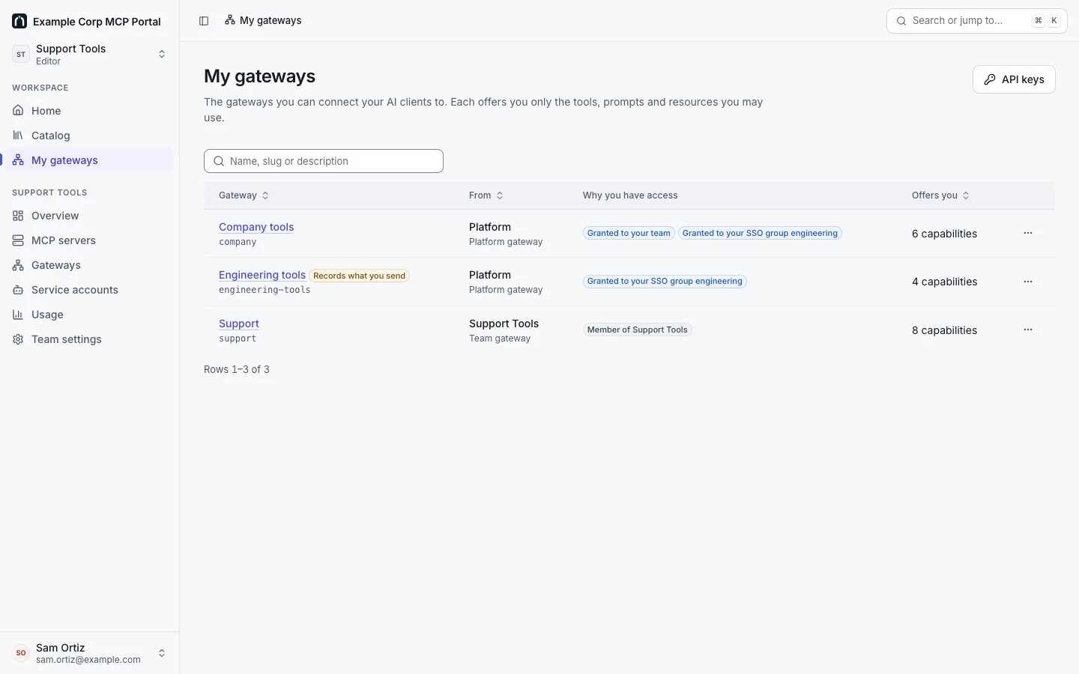Click the engineering-tools slug text
The image size is (1079, 674).
point(265,290)
